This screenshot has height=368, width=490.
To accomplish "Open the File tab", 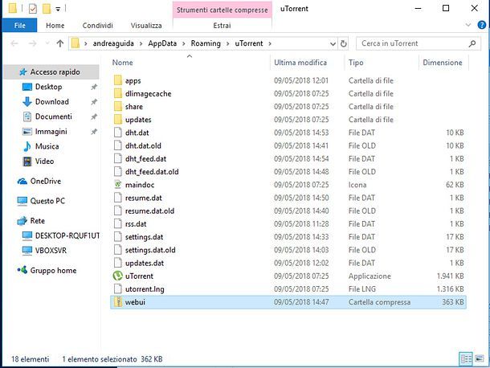I will coord(20,26).
